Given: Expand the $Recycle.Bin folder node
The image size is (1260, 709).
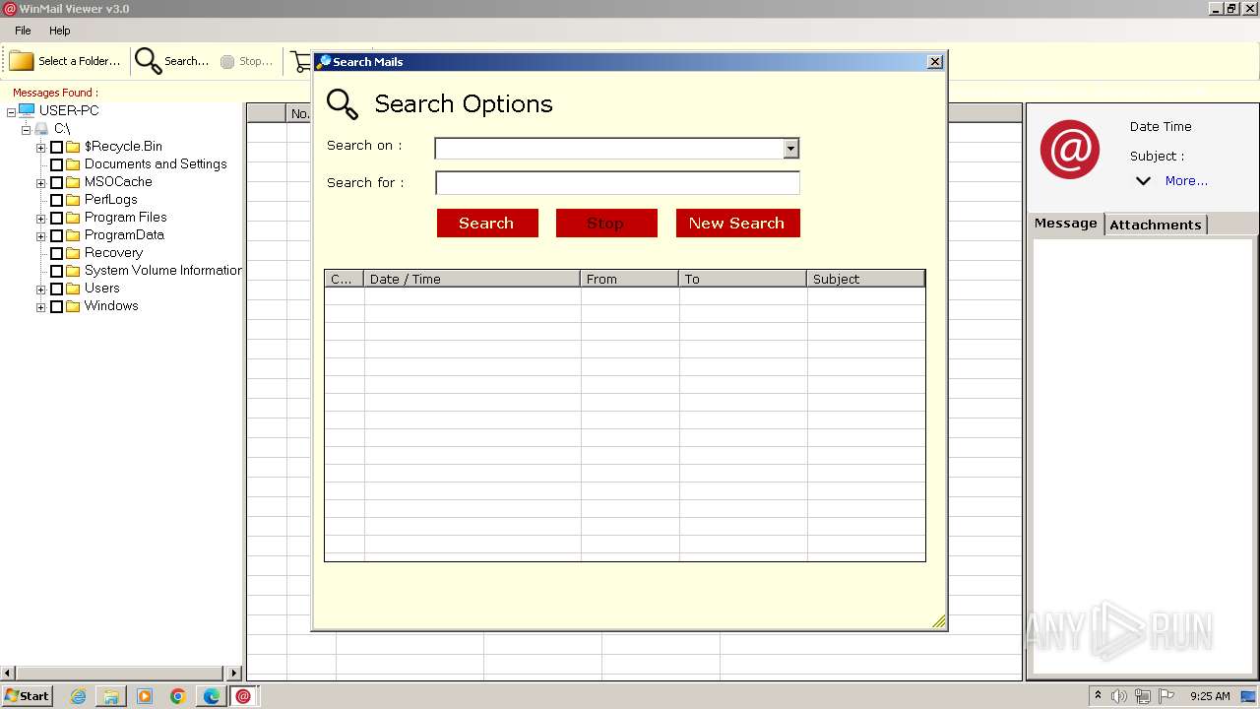Looking at the screenshot, I should 40,148.
